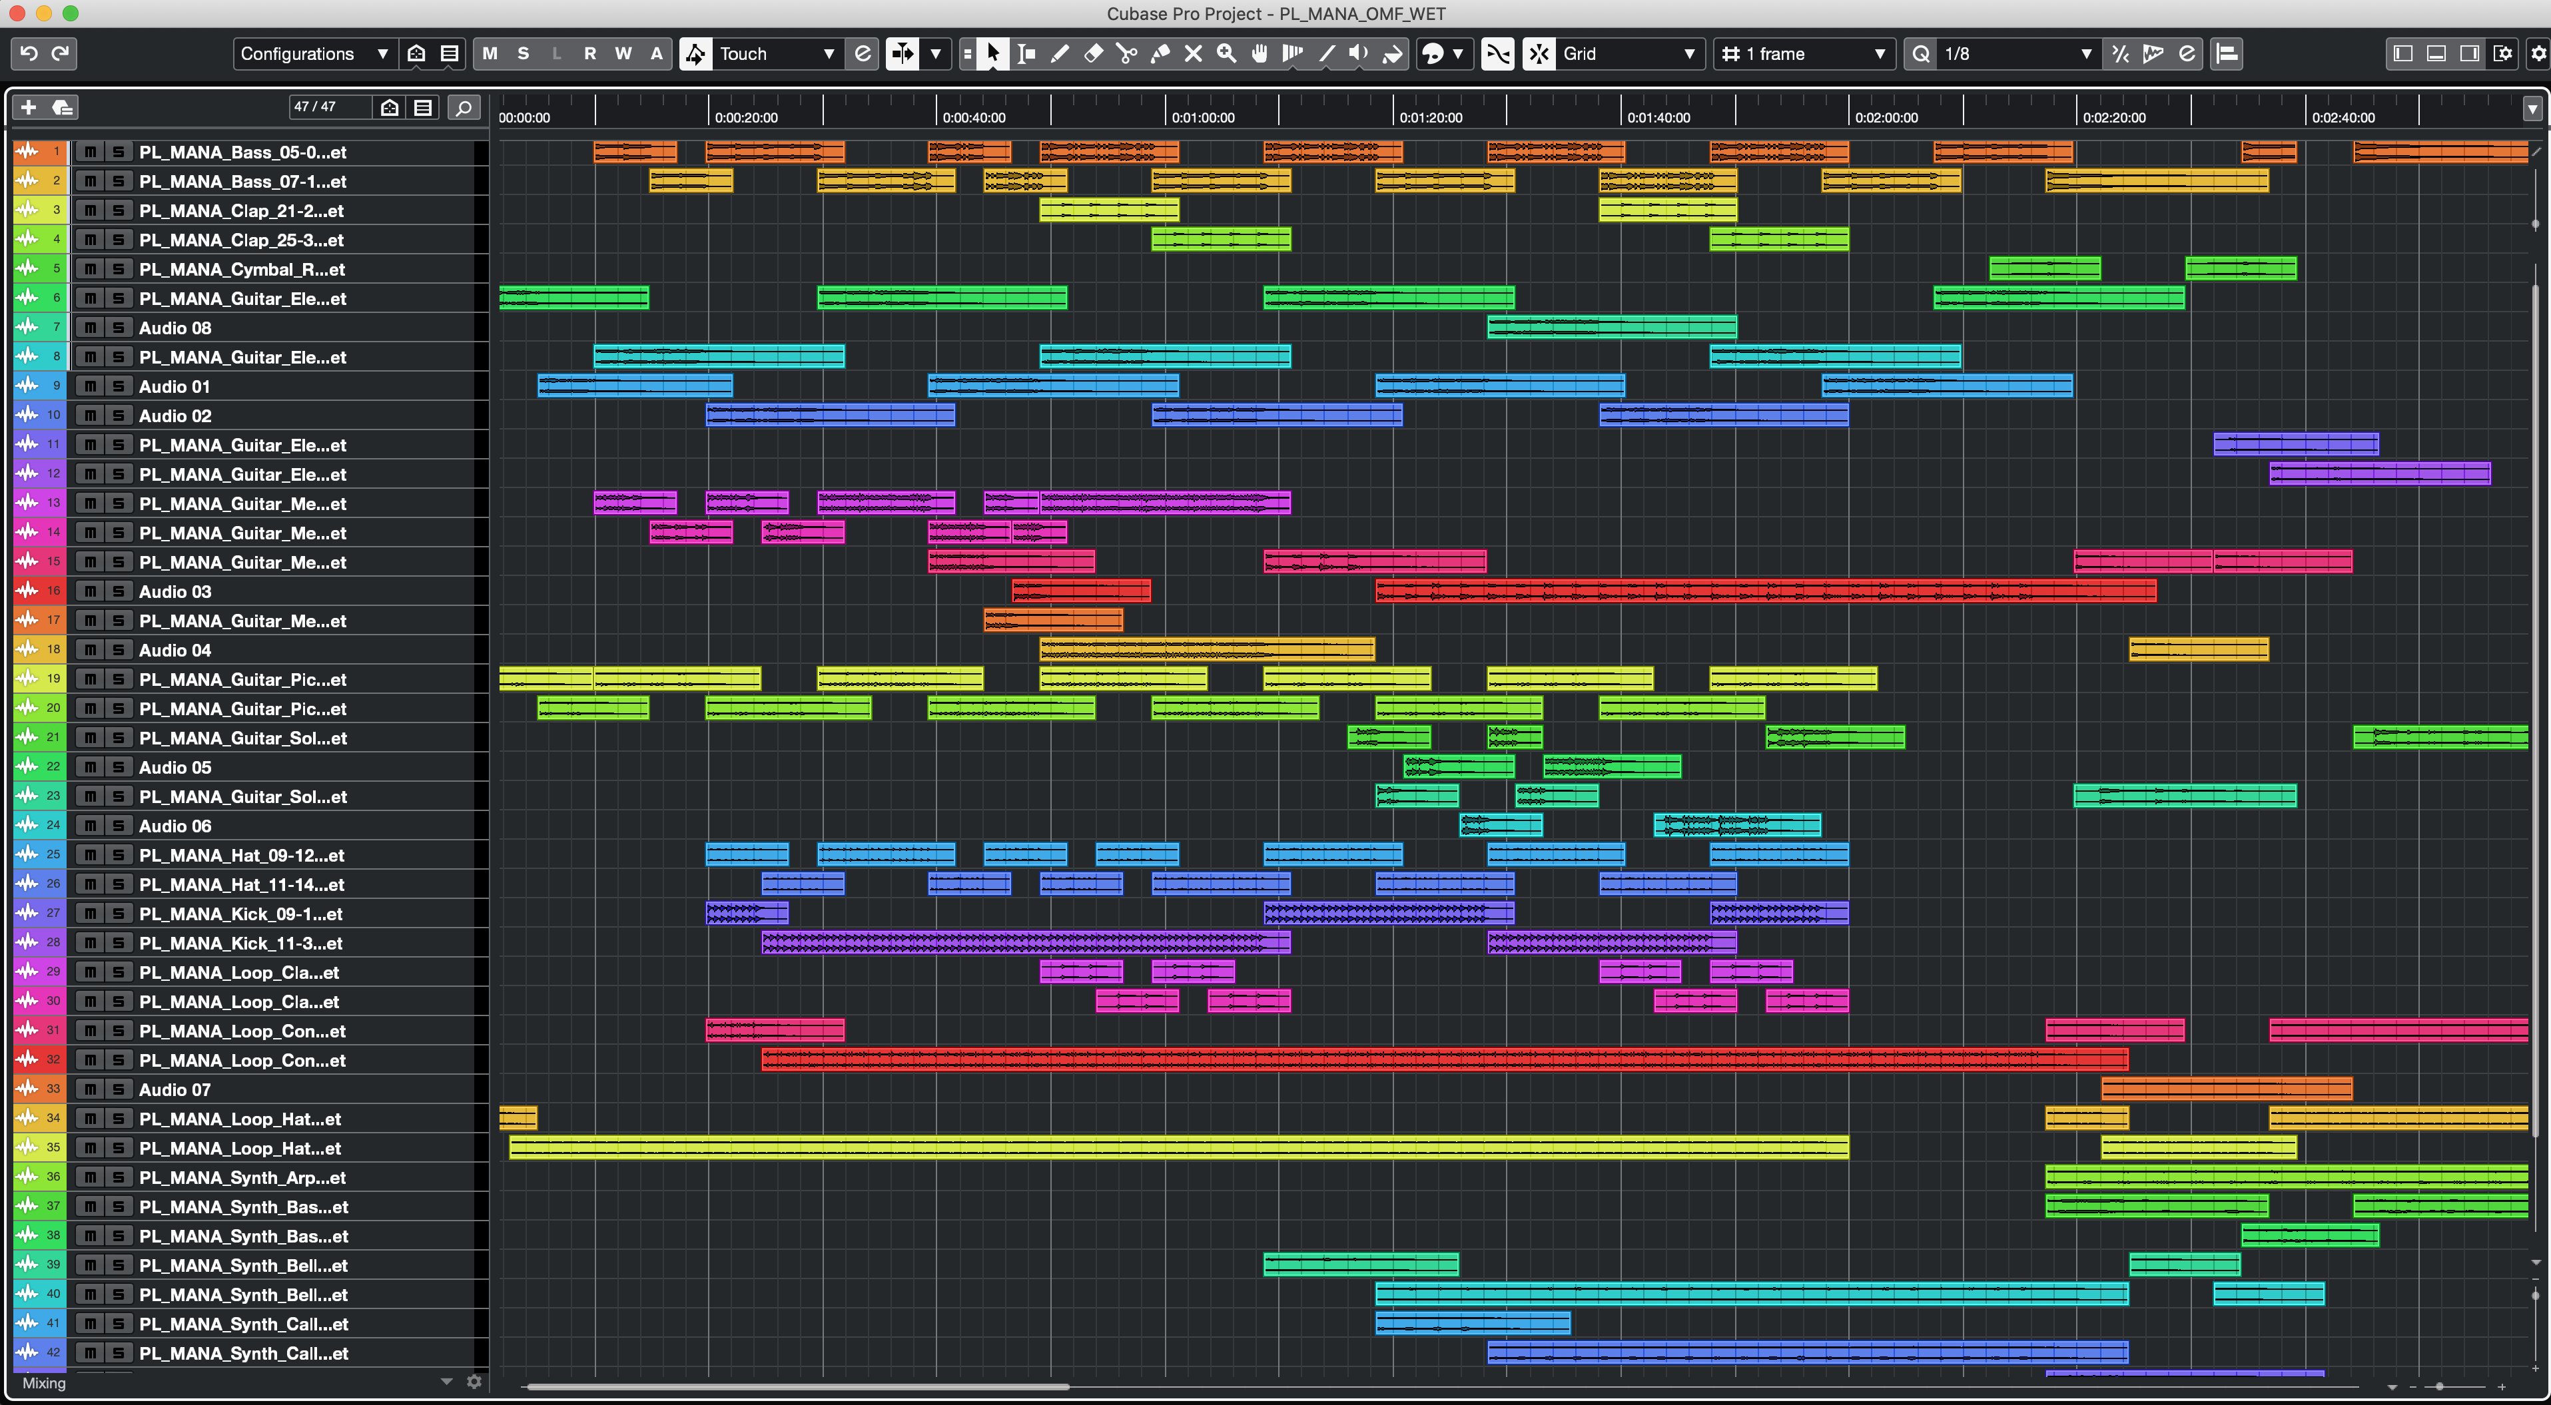Select the Zoom magnifier tool
This screenshot has height=1405, width=2551.
click(1226, 53)
